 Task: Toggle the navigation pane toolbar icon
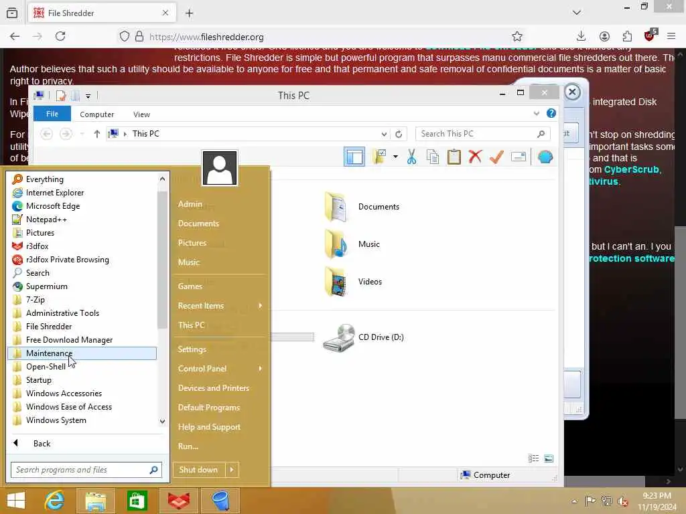point(354,157)
